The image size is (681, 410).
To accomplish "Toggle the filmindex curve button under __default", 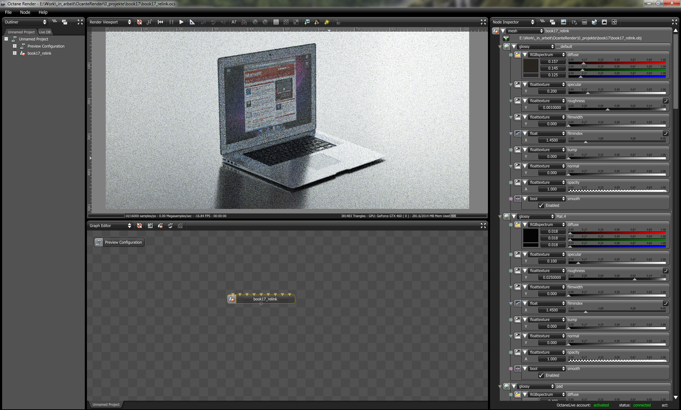I will [666, 133].
